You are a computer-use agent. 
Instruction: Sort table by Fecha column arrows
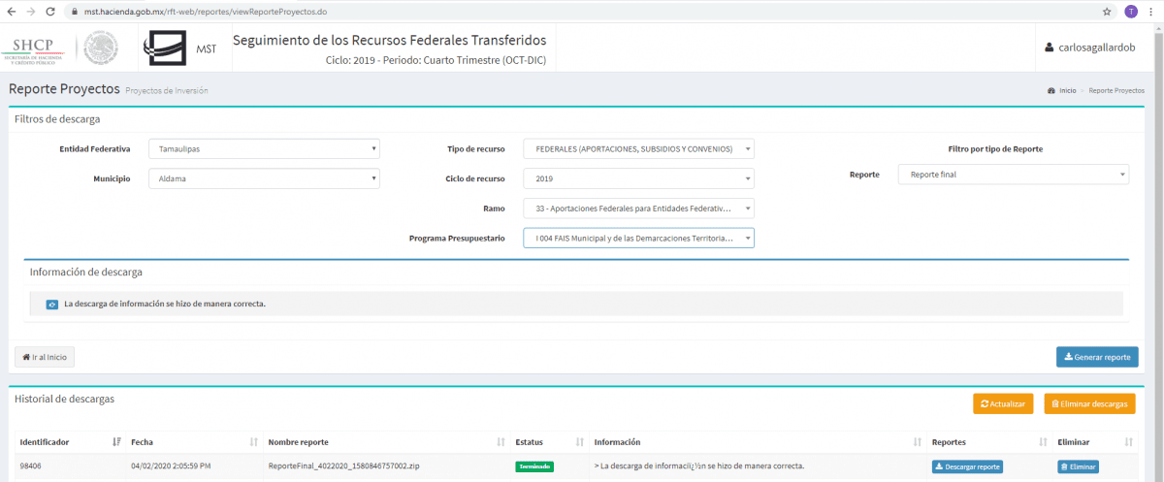254,442
